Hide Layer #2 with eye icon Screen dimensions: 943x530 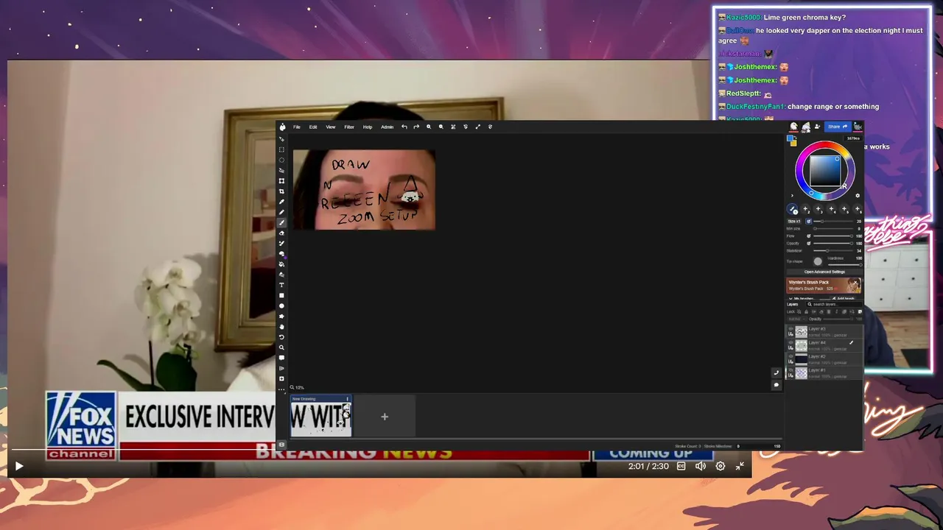[x=791, y=357]
